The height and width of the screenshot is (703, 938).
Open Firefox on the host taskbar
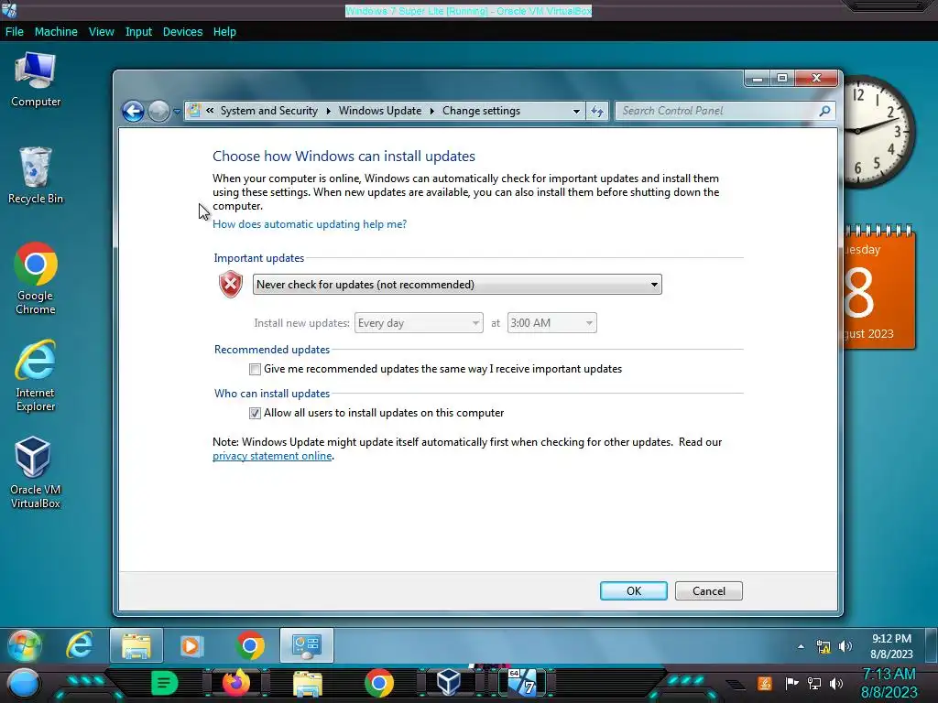click(235, 683)
